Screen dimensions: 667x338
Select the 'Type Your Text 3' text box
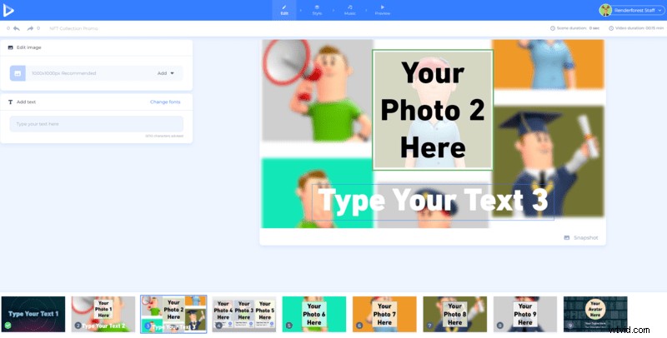pyautogui.click(x=433, y=201)
